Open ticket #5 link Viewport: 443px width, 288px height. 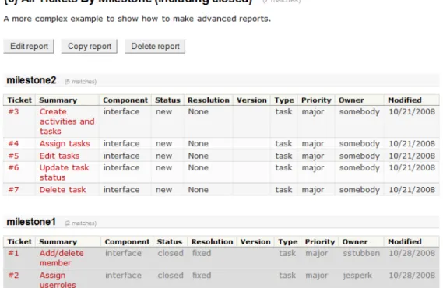point(13,156)
